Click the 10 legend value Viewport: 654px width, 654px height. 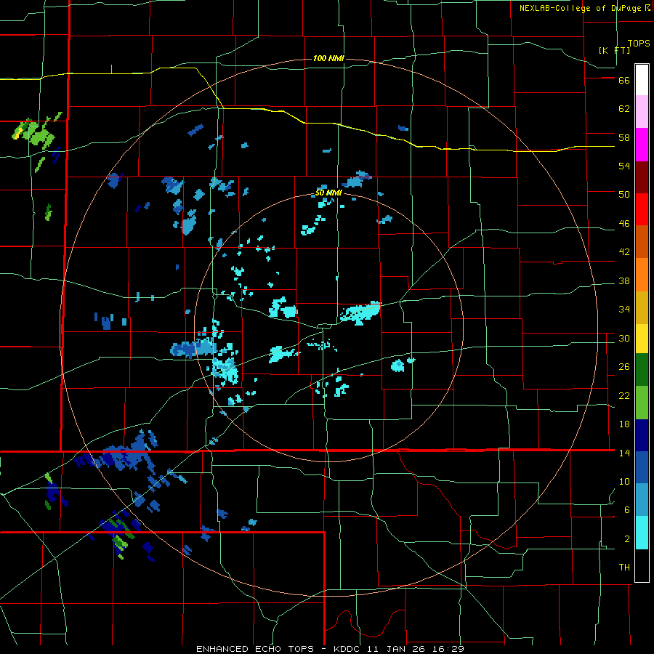pyautogui.click(x=624, y=481)
